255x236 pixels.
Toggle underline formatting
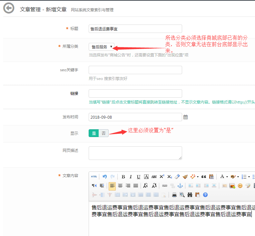pyautogui.click(x=138, y=177)
